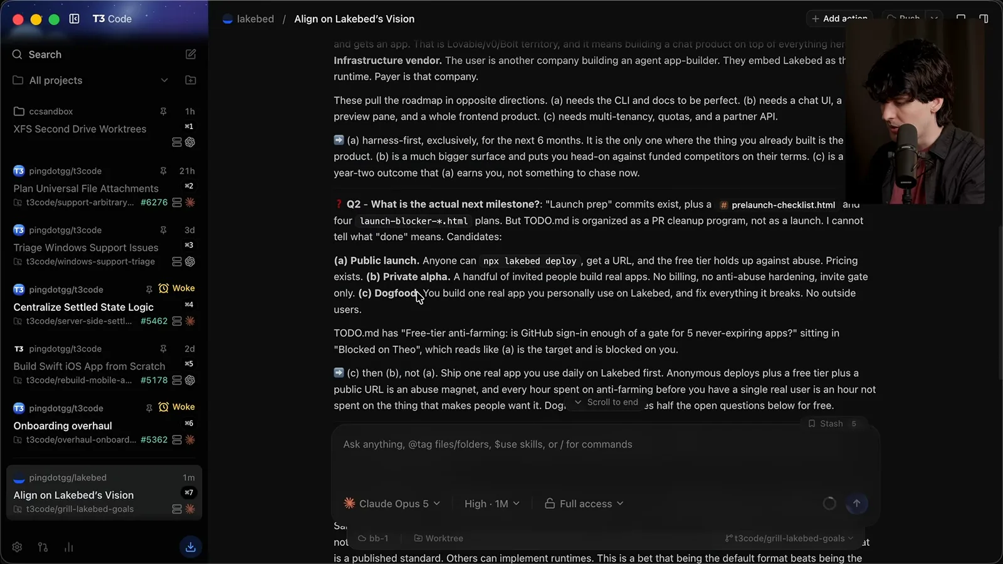Click the blue download update button
The width and height of the screenshot is (1003, 564).
(x=191, y=547)
